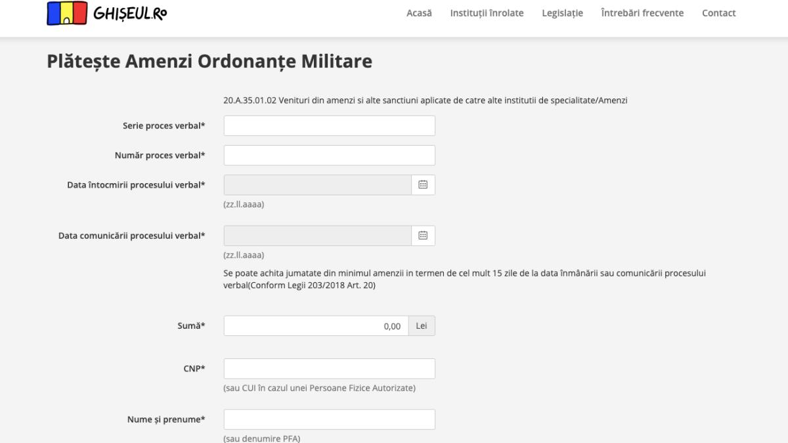Screen dimensions: 788x443
Task: Click into the Număr proces verbal field
Action: tap(329, 156)
